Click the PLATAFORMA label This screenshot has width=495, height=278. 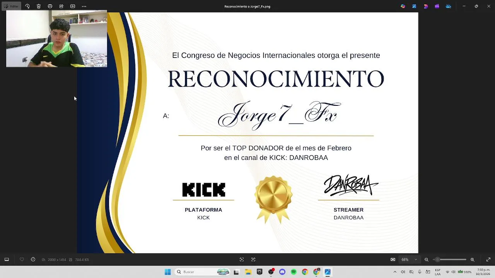point(203,210)
